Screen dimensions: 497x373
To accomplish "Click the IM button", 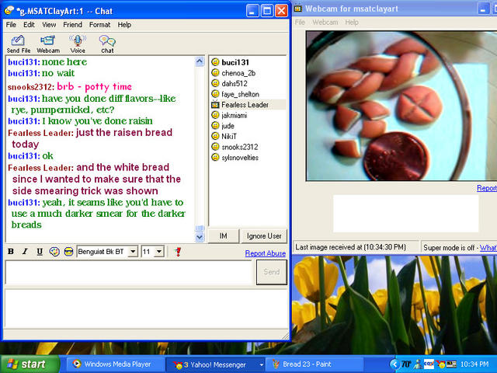I will point(223,236).
